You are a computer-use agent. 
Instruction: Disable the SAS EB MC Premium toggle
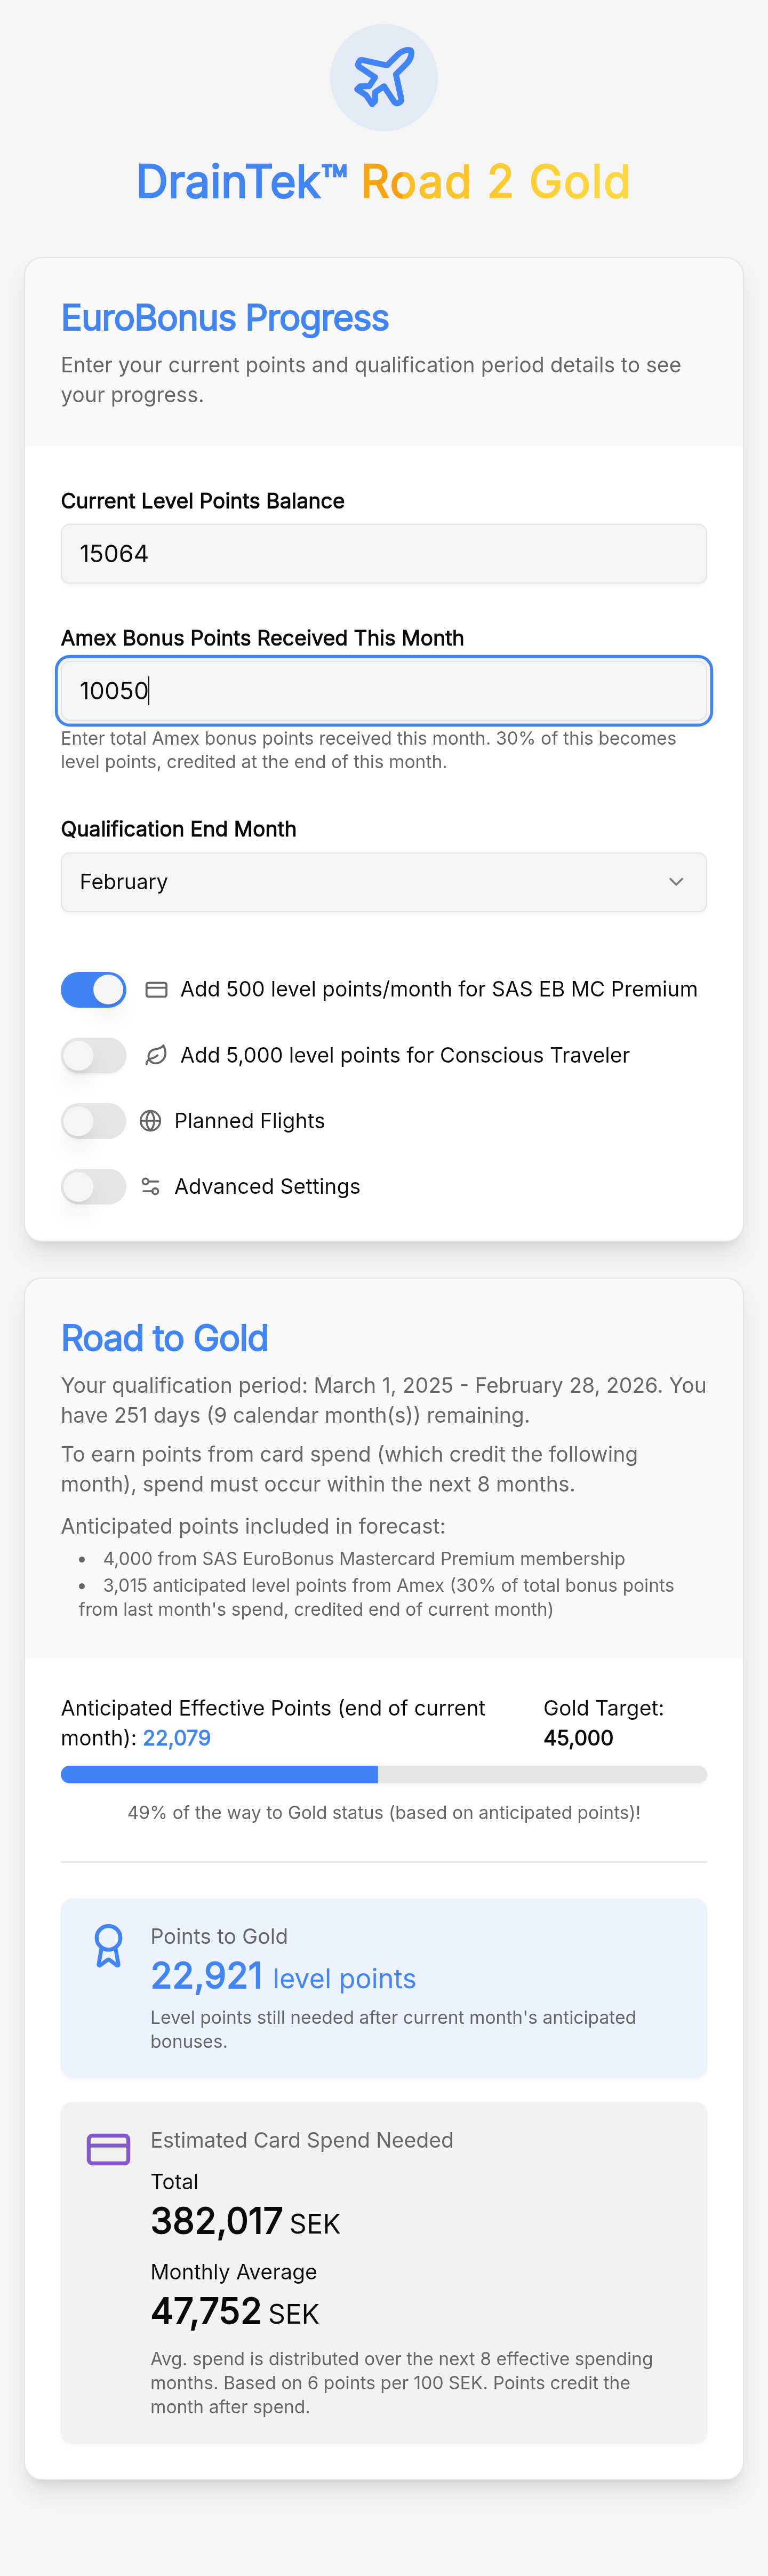(94, 990)
